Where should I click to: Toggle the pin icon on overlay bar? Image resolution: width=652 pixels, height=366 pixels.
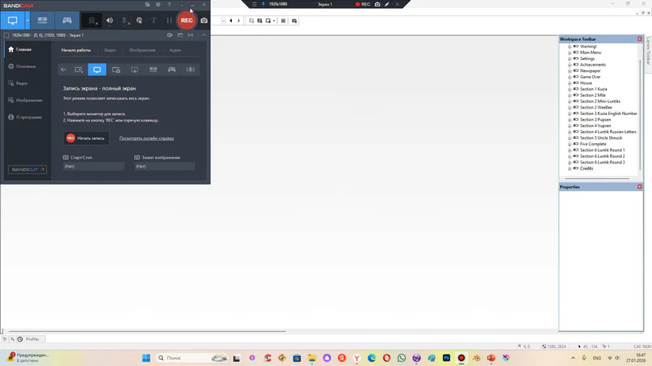(x=263, y=4)
